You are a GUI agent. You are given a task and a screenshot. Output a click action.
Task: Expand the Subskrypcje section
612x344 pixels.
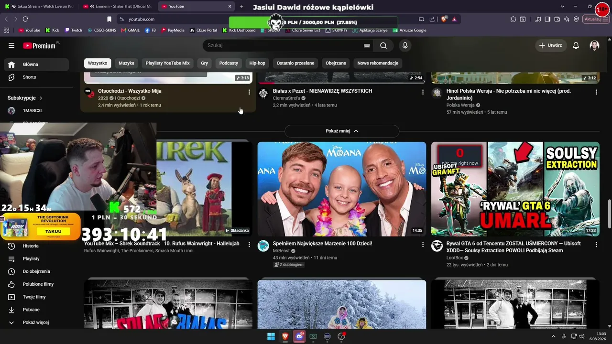click(25, 98)
